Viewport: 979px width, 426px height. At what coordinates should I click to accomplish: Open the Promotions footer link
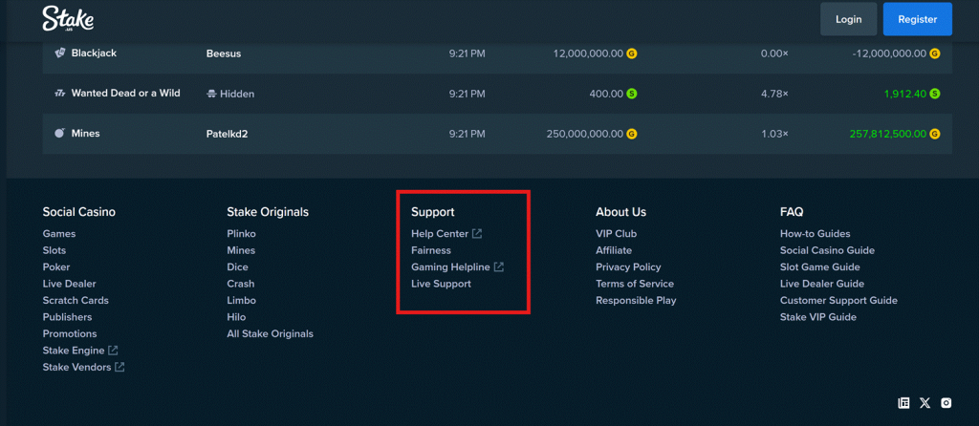tap(70, 333)
